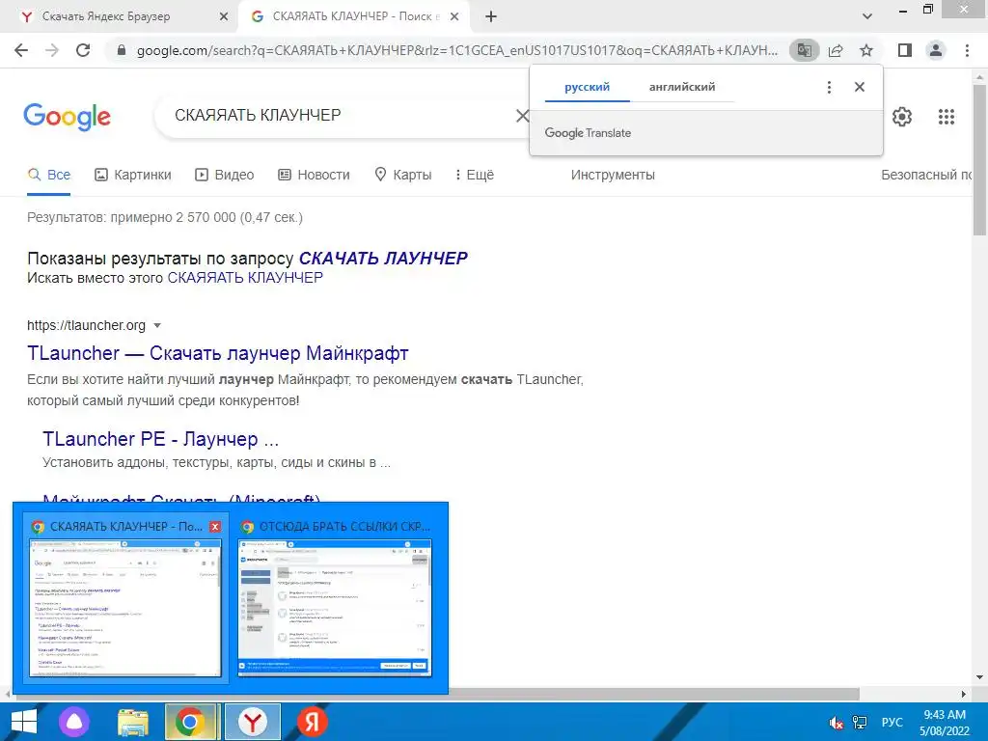Viewport: 988px width, 741px height.
Task: Click the network tray icon
Action: (x=860, y=723)
